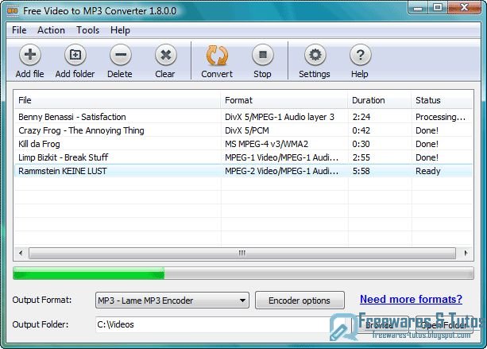Sort by the Format column header
The image size is (487, 349).
[284, 100]
